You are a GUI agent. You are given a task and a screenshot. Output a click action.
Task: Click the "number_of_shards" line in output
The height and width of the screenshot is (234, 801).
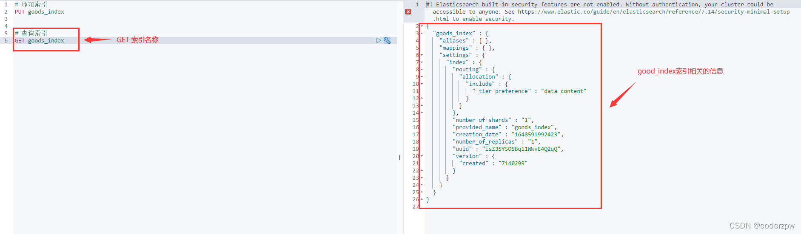(493, 120)
